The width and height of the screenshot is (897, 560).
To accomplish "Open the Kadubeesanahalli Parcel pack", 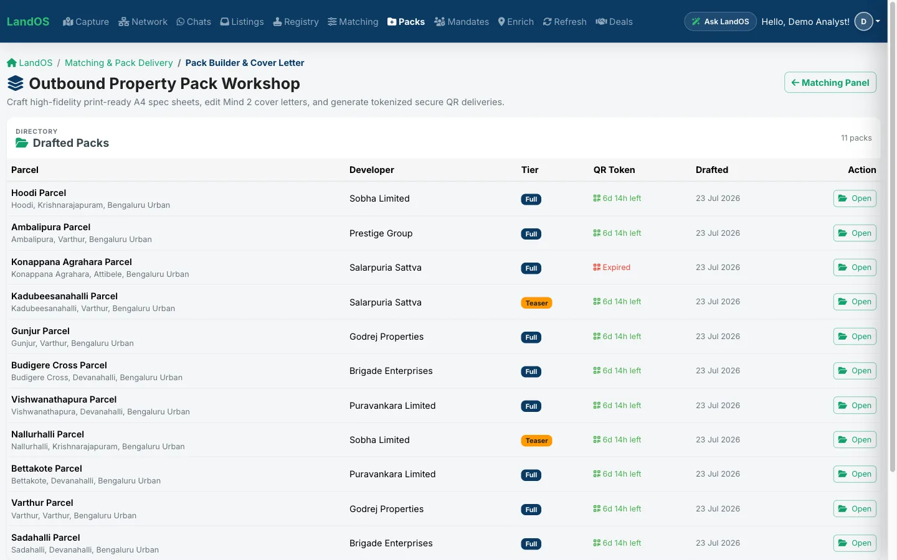I will click(855, 302).
